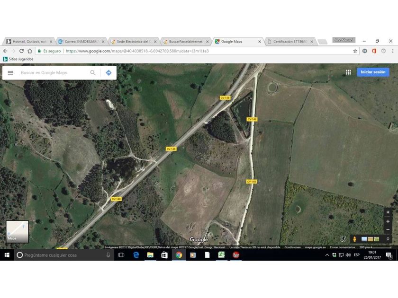
Task: Click Enviar comentarios link
Action: pyautogui.click(x=343, y=247)
